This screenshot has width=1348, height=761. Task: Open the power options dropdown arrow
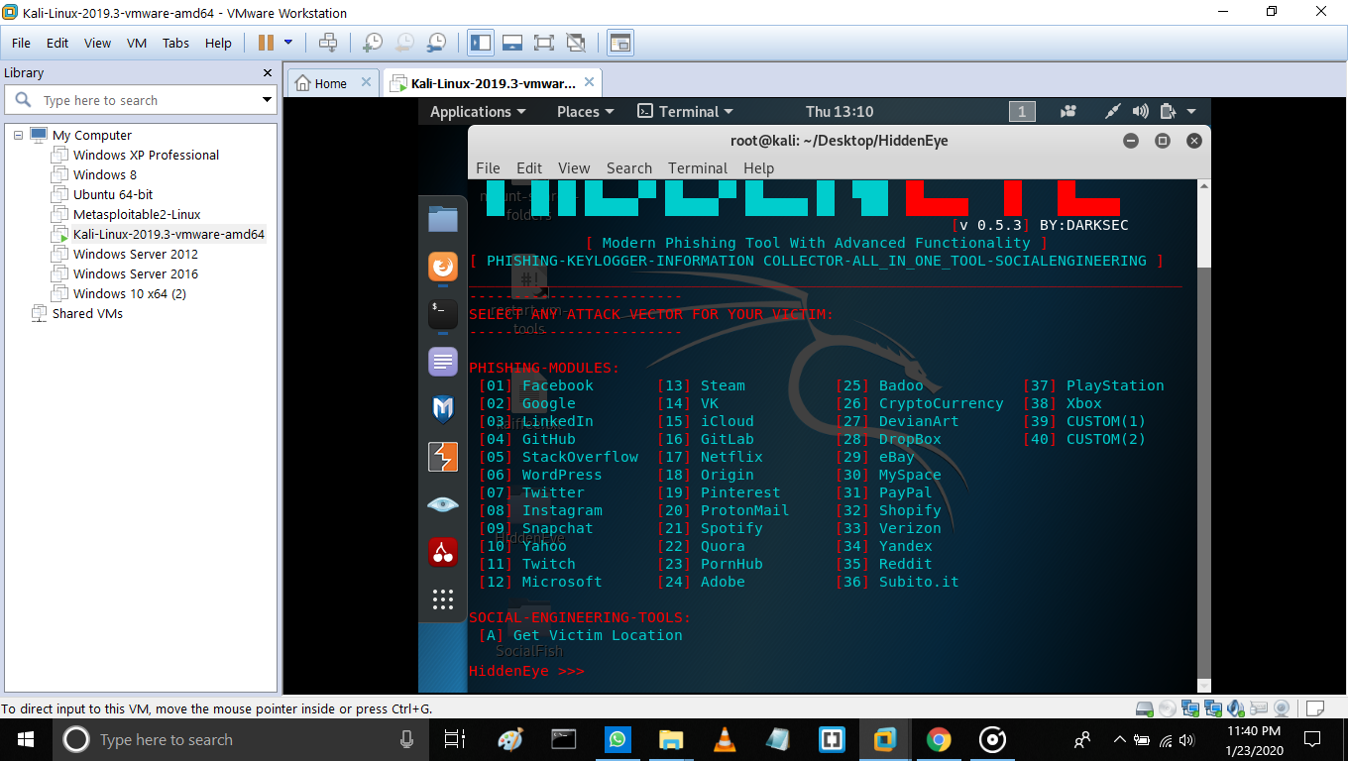(x=288, y=43)
